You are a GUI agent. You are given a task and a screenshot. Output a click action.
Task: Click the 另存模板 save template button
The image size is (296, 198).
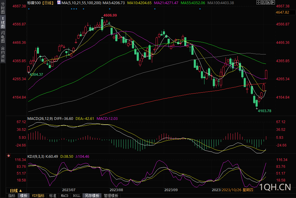pos(92,196)
